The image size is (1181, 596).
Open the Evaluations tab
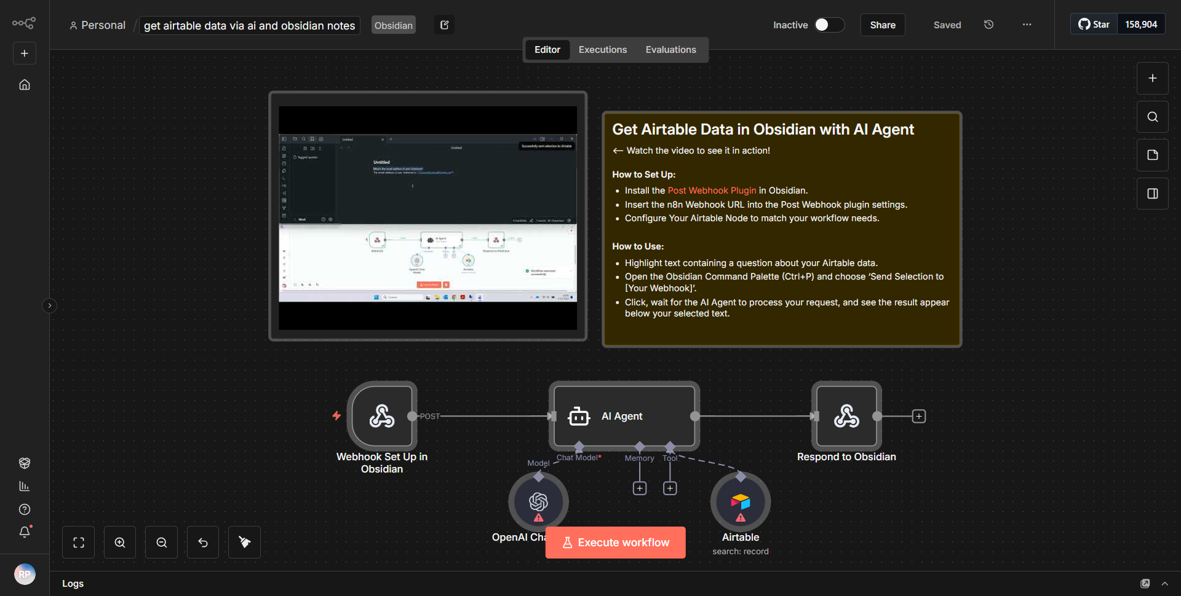point(670,49)
